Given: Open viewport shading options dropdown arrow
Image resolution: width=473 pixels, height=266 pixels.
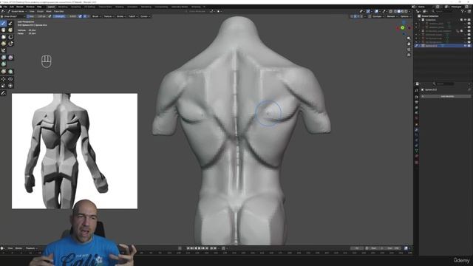Looking at the screenshot, I should 409,11.
